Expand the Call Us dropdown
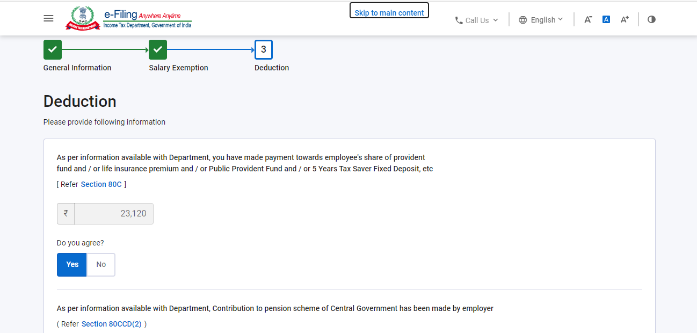This screenshot has width=697, height=333. (477, 20)
